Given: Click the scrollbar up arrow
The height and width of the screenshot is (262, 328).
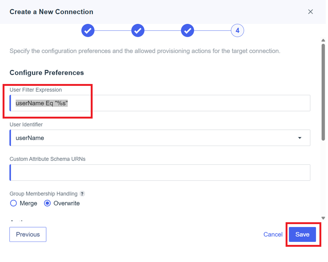Looking at the screenshot, I should pyautogui.click(x=323, y=40).
